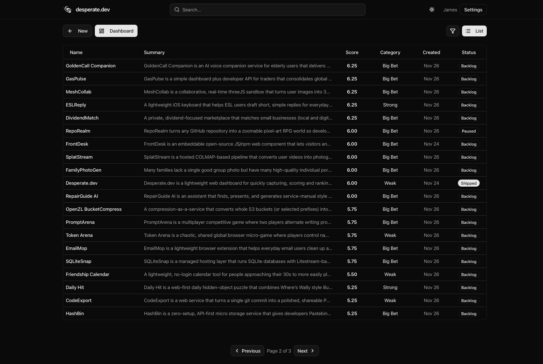This screenshot has width=543, height=364.
Task: Click the Score value 6.25 for ESLReply
Action: [352, 105]
